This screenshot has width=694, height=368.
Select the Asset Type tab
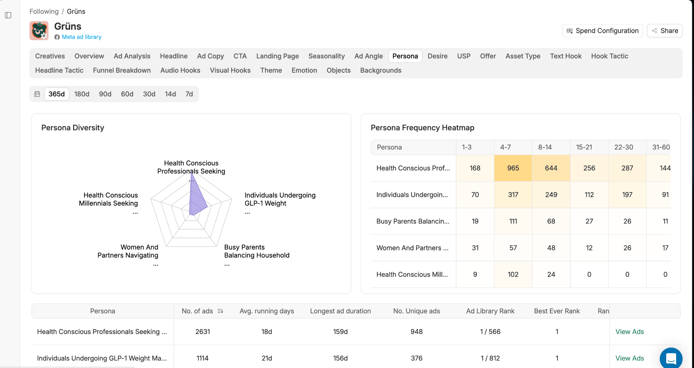click(x=523, y=56)
